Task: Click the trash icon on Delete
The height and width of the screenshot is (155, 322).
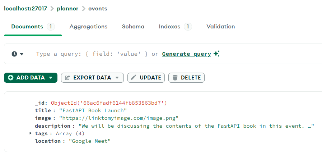Action: (175, 78)
